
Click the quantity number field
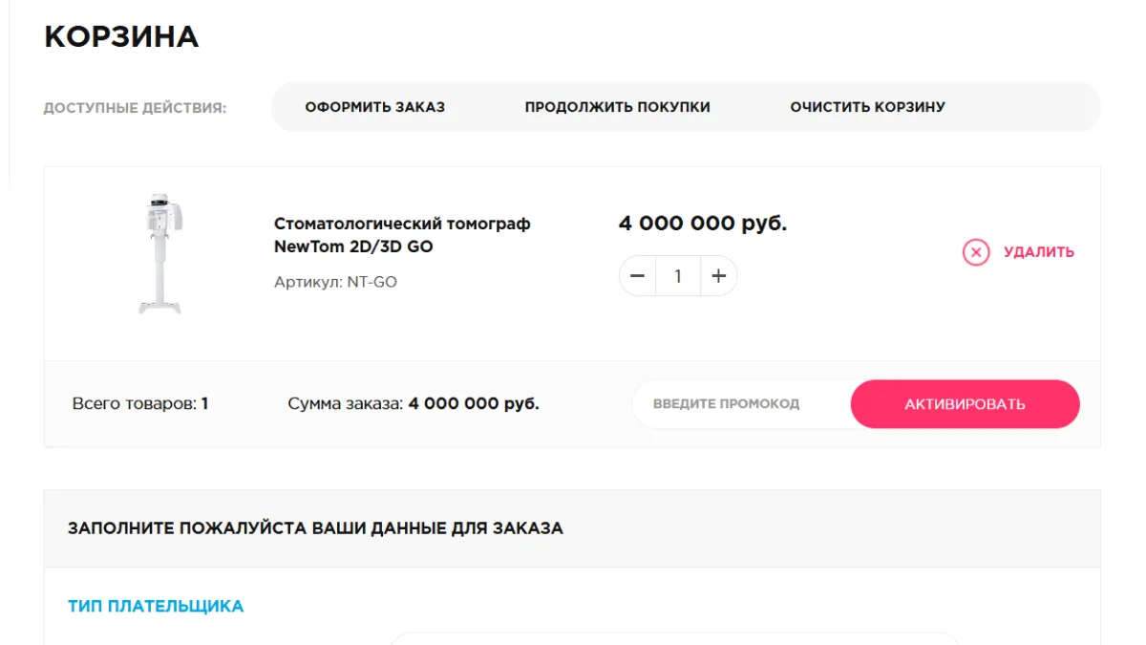coord(678,276)
